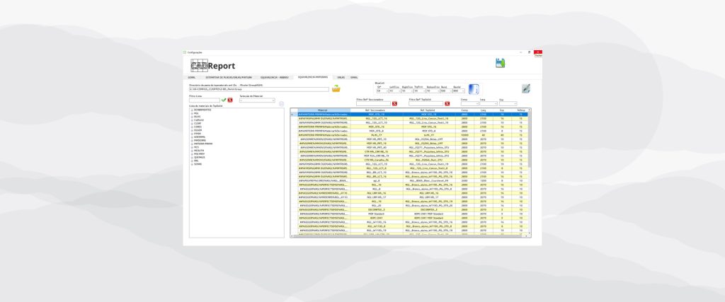The width and height of the screenshot is (725, 302).
Task: Click into the Filtro Ref TopSolid field
Action: [x=426, y=104]
